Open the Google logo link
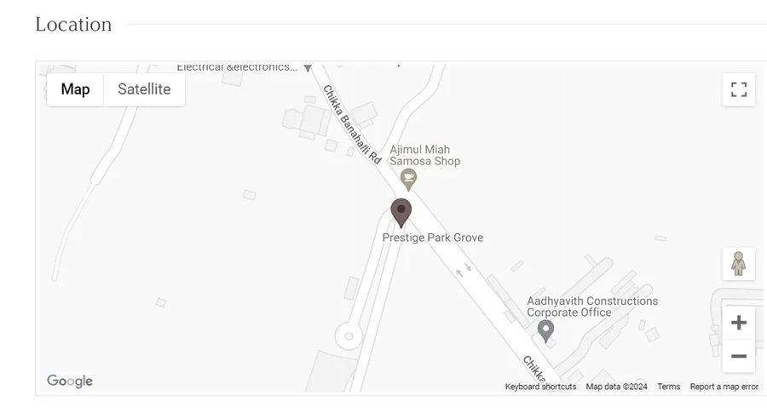This screenshot has height=413, width=767. pos(70,381)
